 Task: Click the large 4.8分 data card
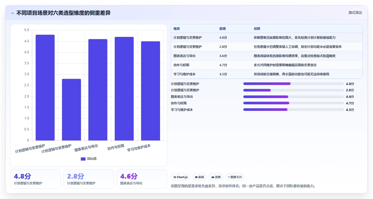(35, 179)
